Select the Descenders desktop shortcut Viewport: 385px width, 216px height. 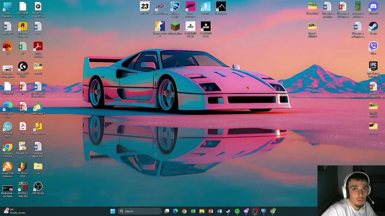(x=221, y=8)
